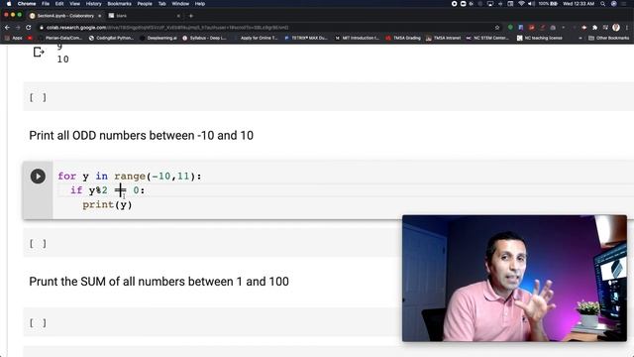Open the Edit menu
The image size is (634, 357).
(x=59, y=4)
